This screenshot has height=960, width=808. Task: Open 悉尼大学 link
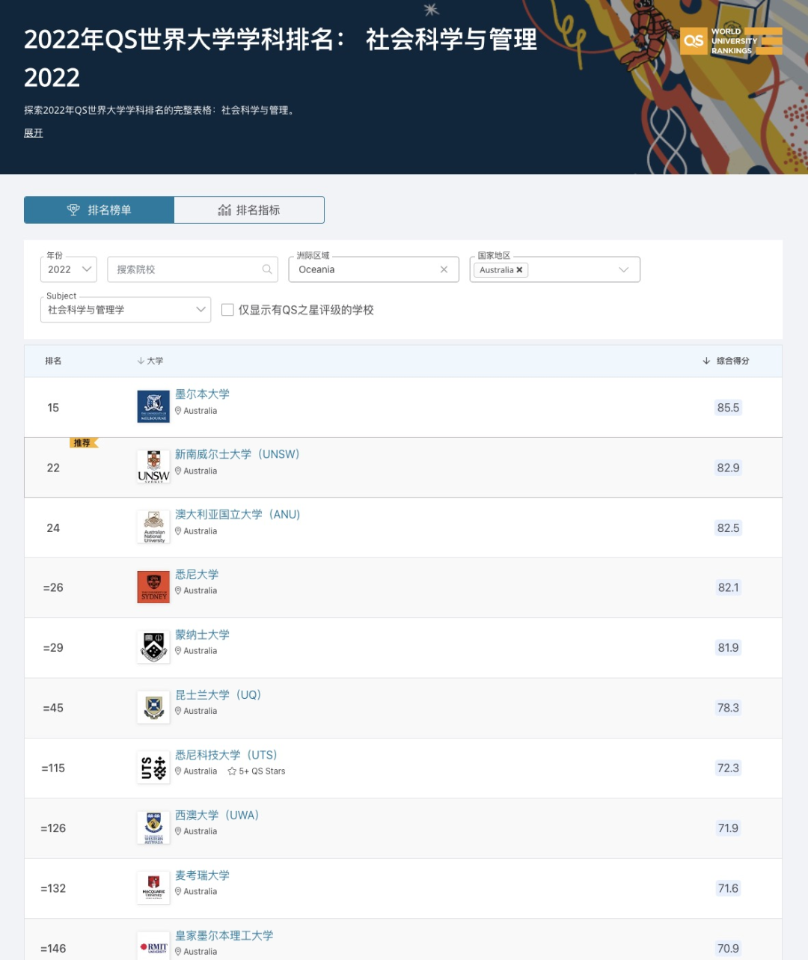coord(197,575)
